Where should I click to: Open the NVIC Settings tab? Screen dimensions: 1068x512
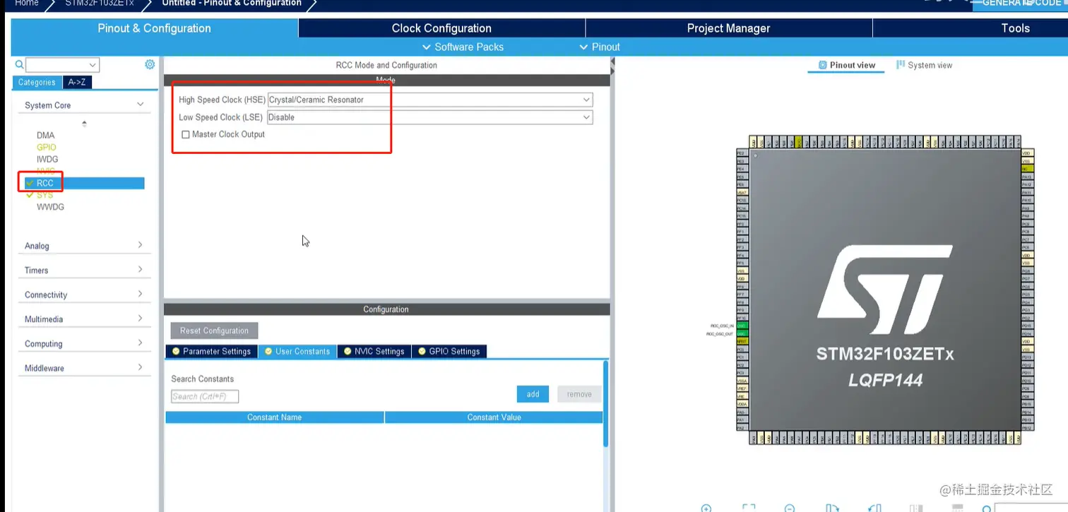point(374,351)
